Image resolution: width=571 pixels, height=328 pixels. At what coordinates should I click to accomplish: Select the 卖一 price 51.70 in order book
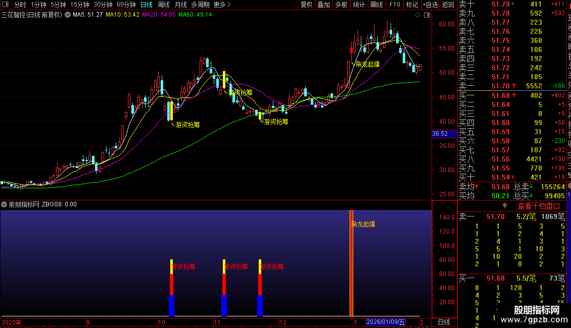pos(501,86)
